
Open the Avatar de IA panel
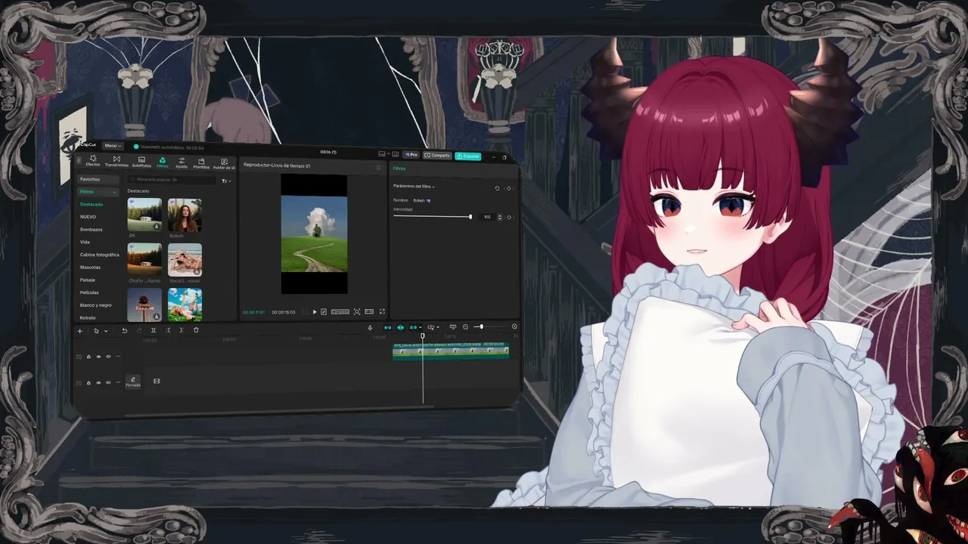[x=224, y=164]
